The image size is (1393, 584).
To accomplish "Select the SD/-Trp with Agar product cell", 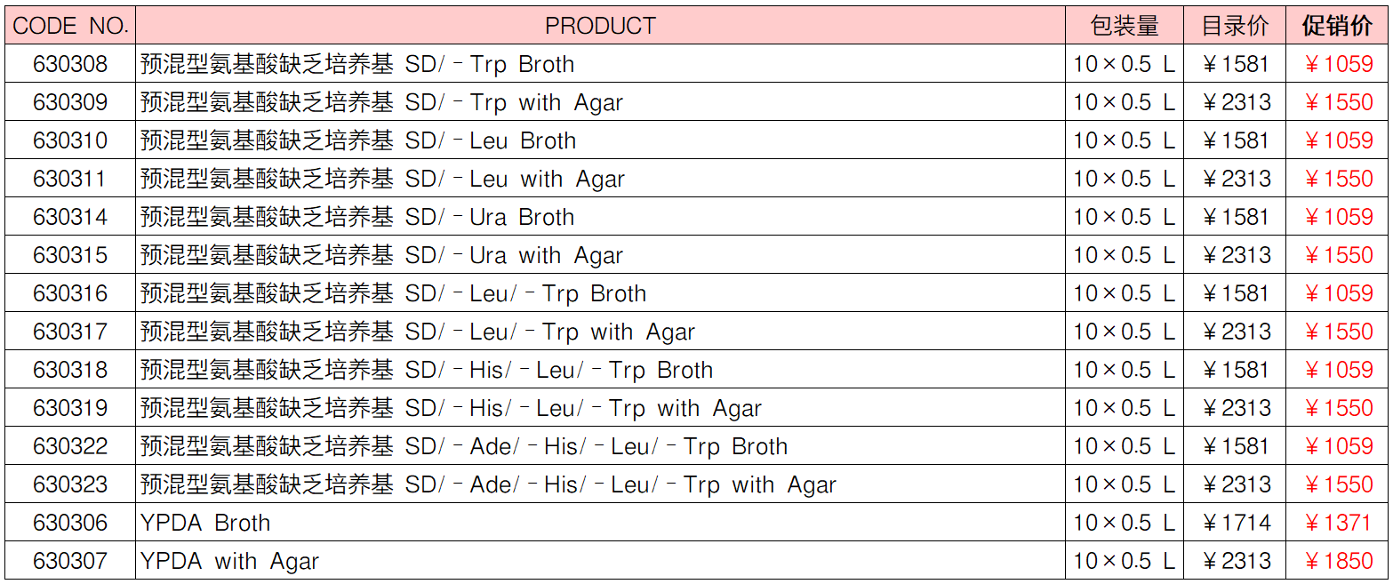I will (600, 102).
